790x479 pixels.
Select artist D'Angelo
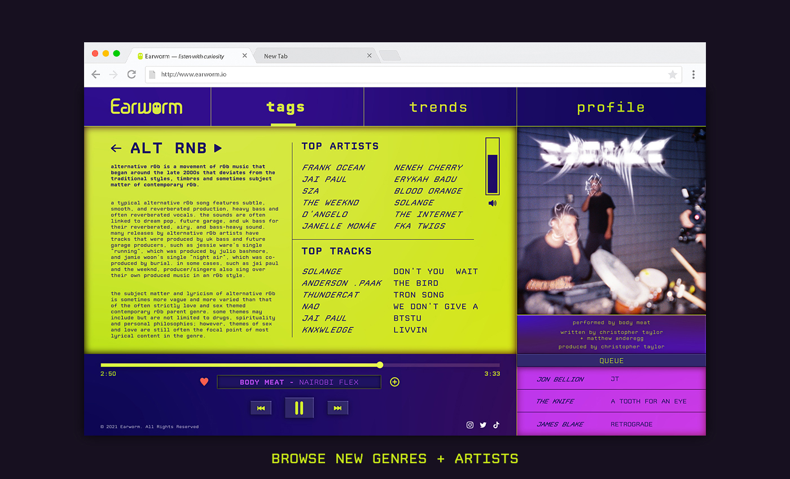325,214
